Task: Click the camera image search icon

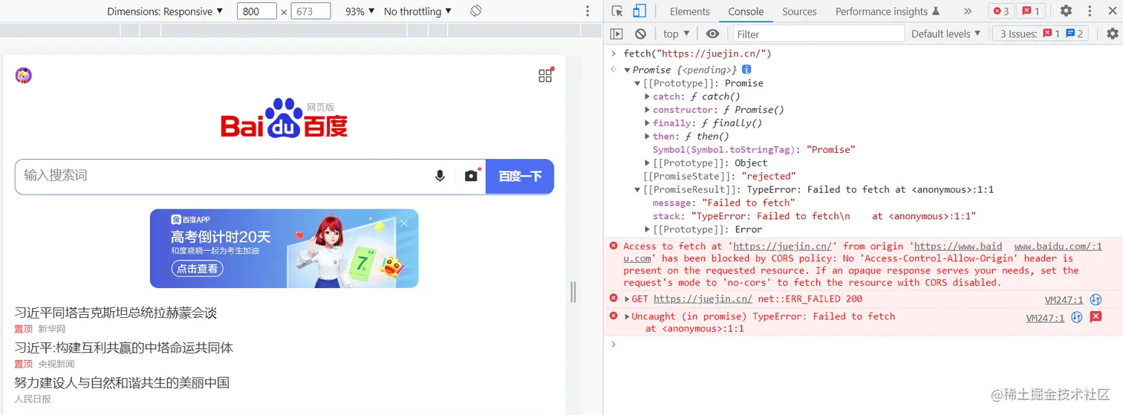Action: pyautogui.click(x=471, y=176)
